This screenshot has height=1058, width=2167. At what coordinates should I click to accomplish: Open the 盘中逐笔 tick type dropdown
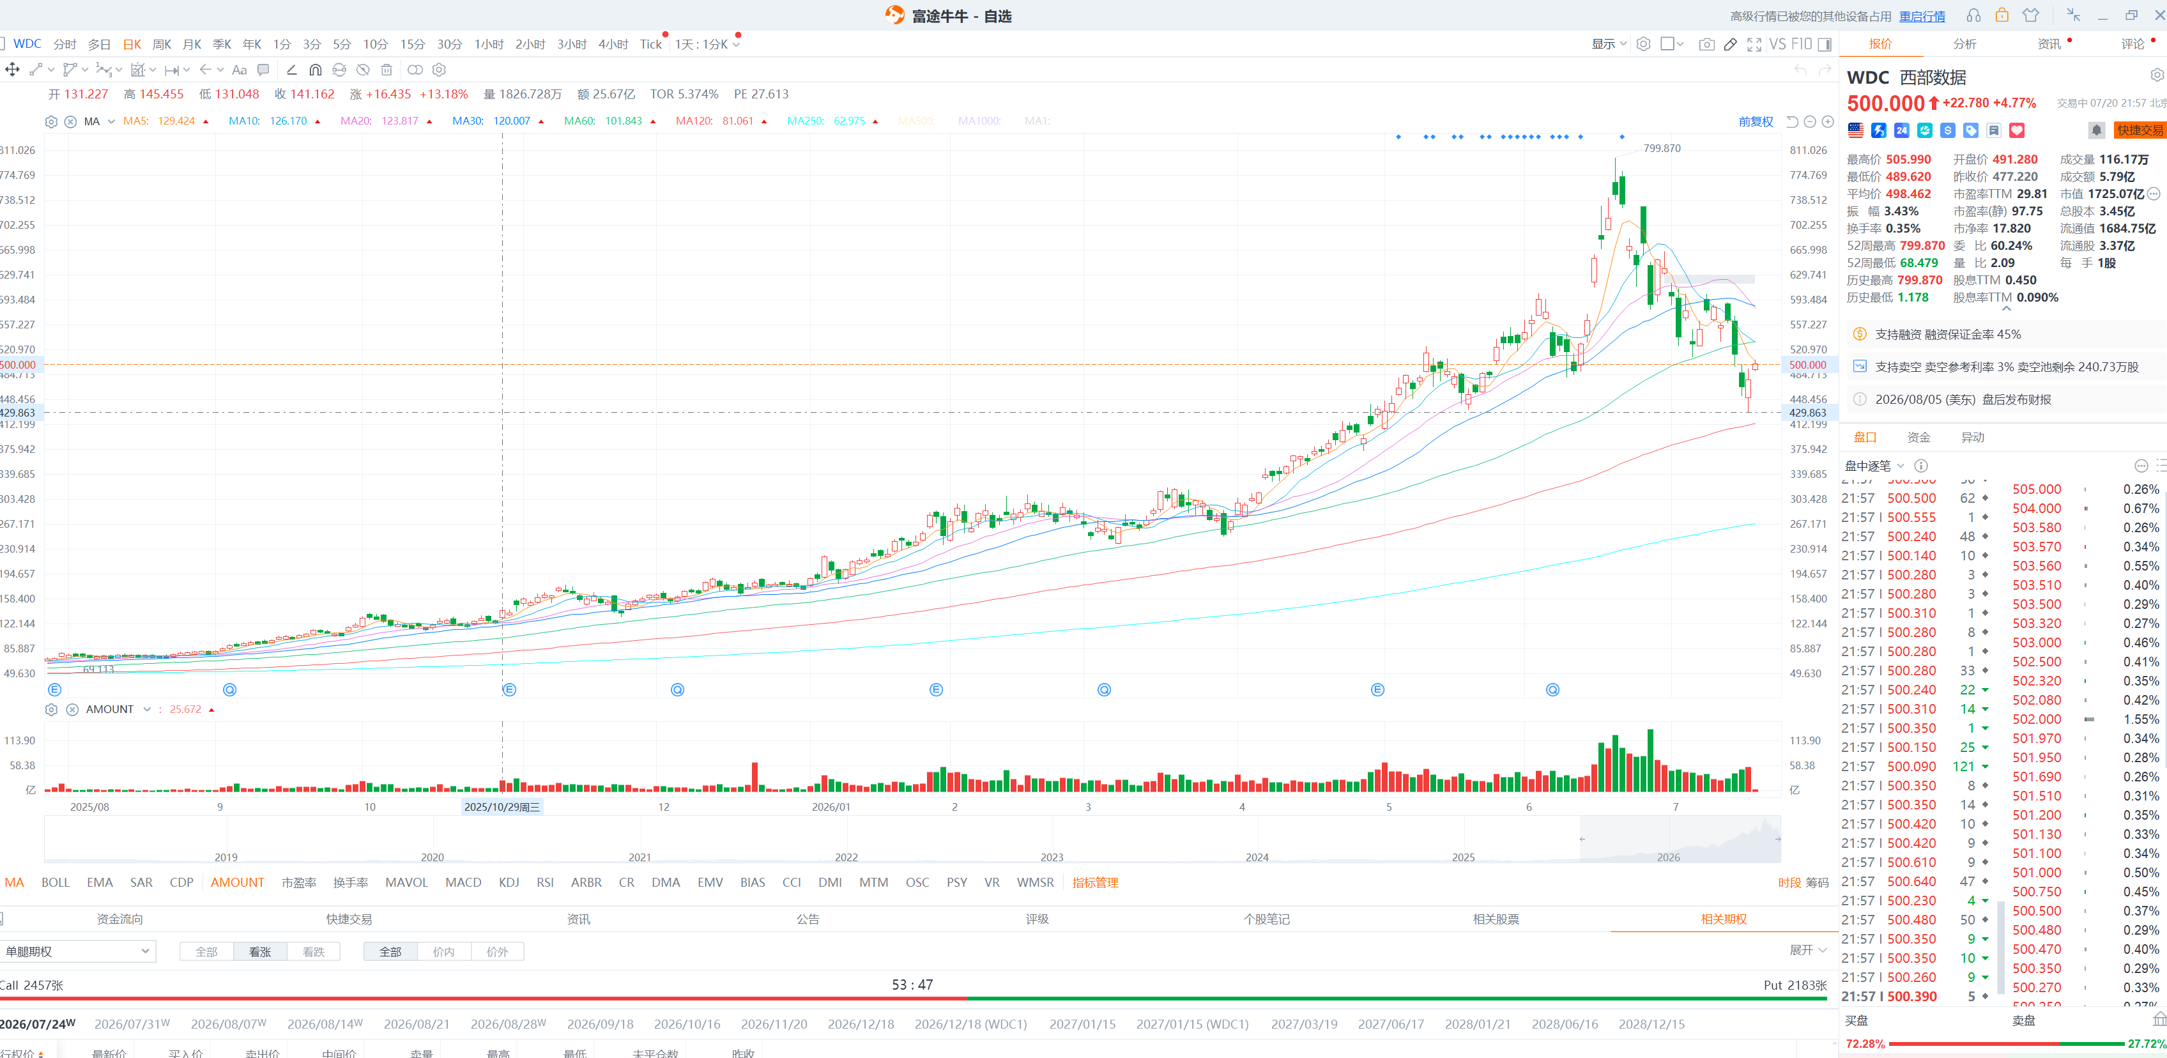(1873, 466)
